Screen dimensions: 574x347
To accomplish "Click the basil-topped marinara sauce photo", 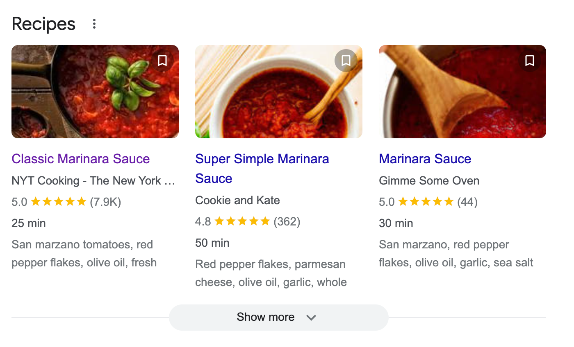I will coord(95,92).
